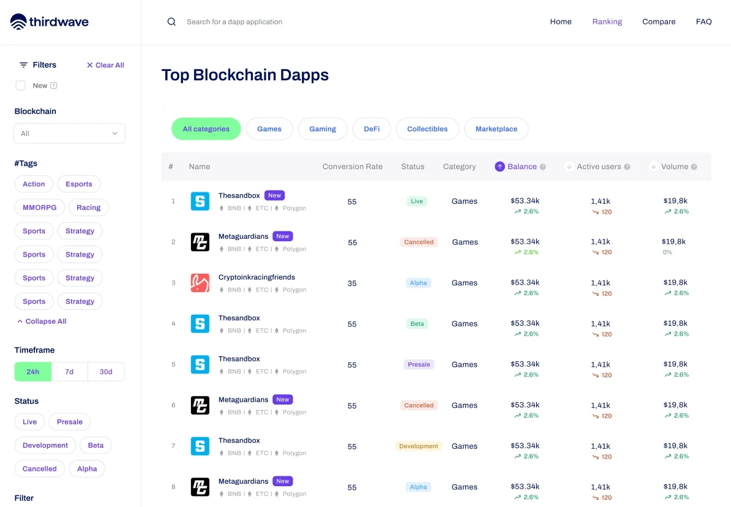731x507 pixels.
Task: Open the Metaguardians logo in row 2
Action: 200,242
